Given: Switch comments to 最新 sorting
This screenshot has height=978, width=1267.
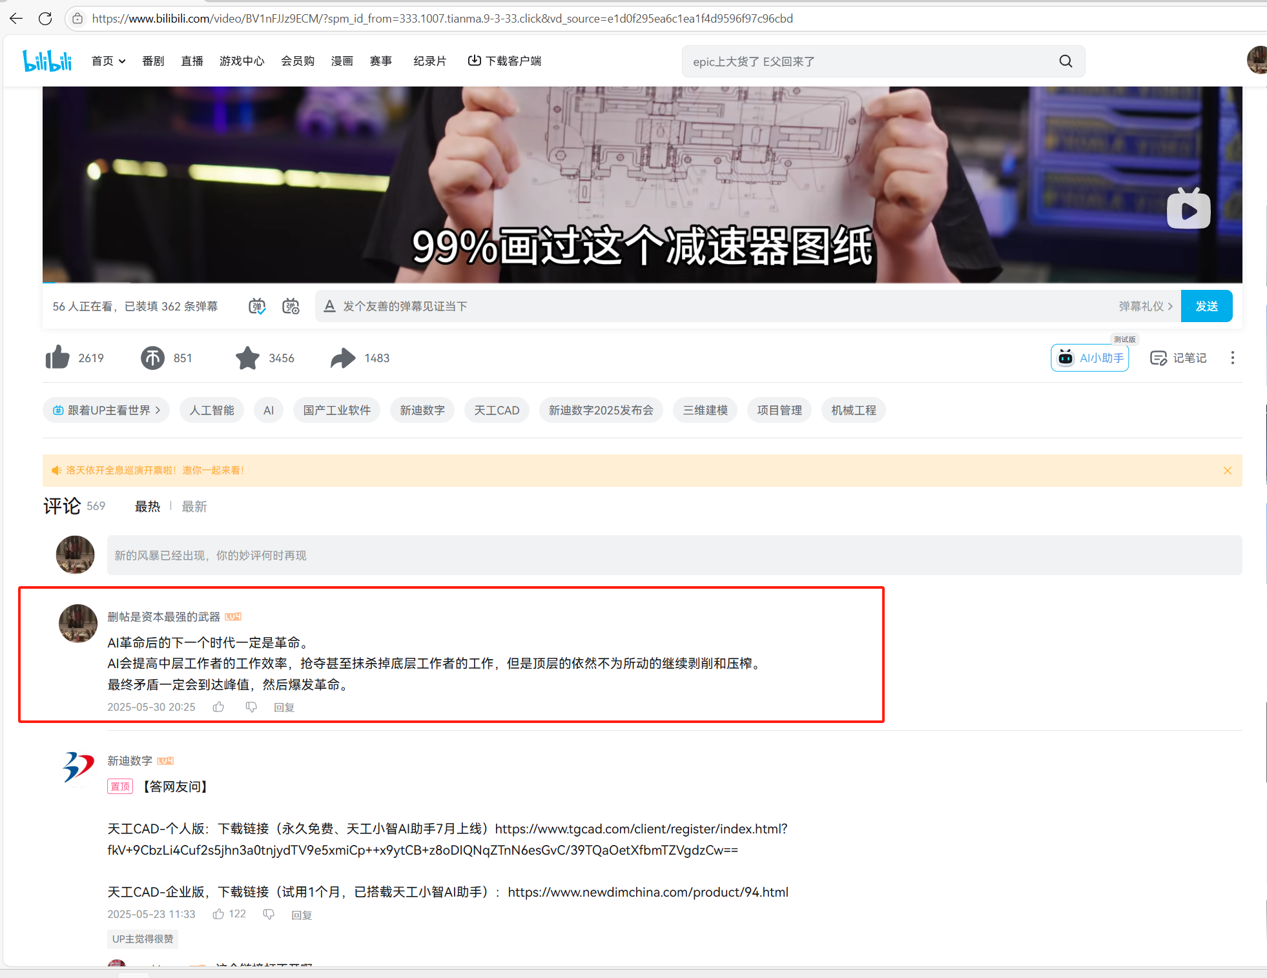Looking at the screenshot, I should pyautogui.click(x=194, y=507).
